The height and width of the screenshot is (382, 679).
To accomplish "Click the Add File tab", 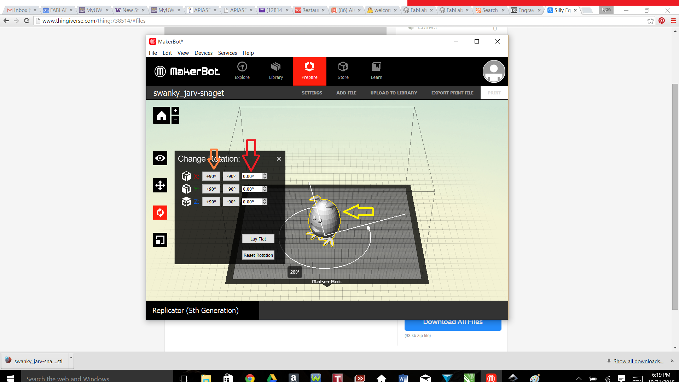I will point(347,93).
